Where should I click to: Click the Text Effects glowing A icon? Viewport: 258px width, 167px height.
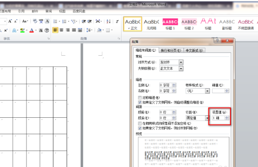pos(14,30)
